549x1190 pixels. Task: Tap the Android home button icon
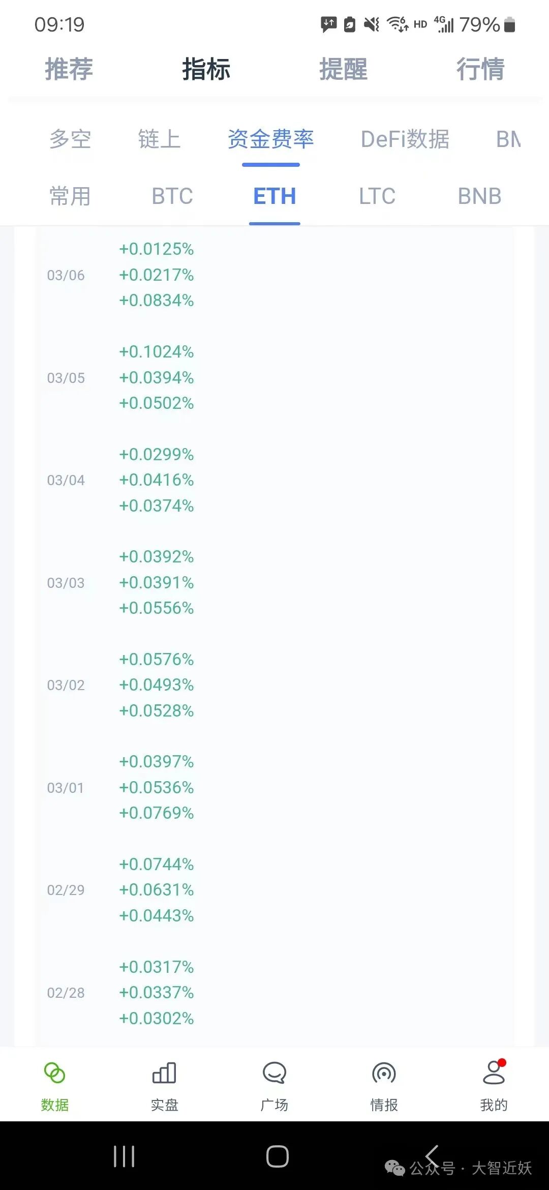point(278,1156)
